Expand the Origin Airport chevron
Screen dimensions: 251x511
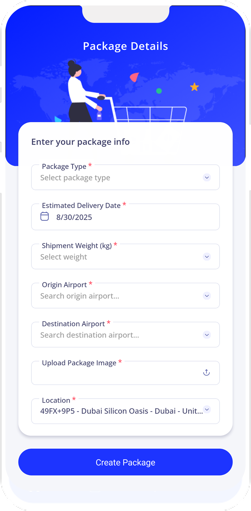tap(207, 296)
